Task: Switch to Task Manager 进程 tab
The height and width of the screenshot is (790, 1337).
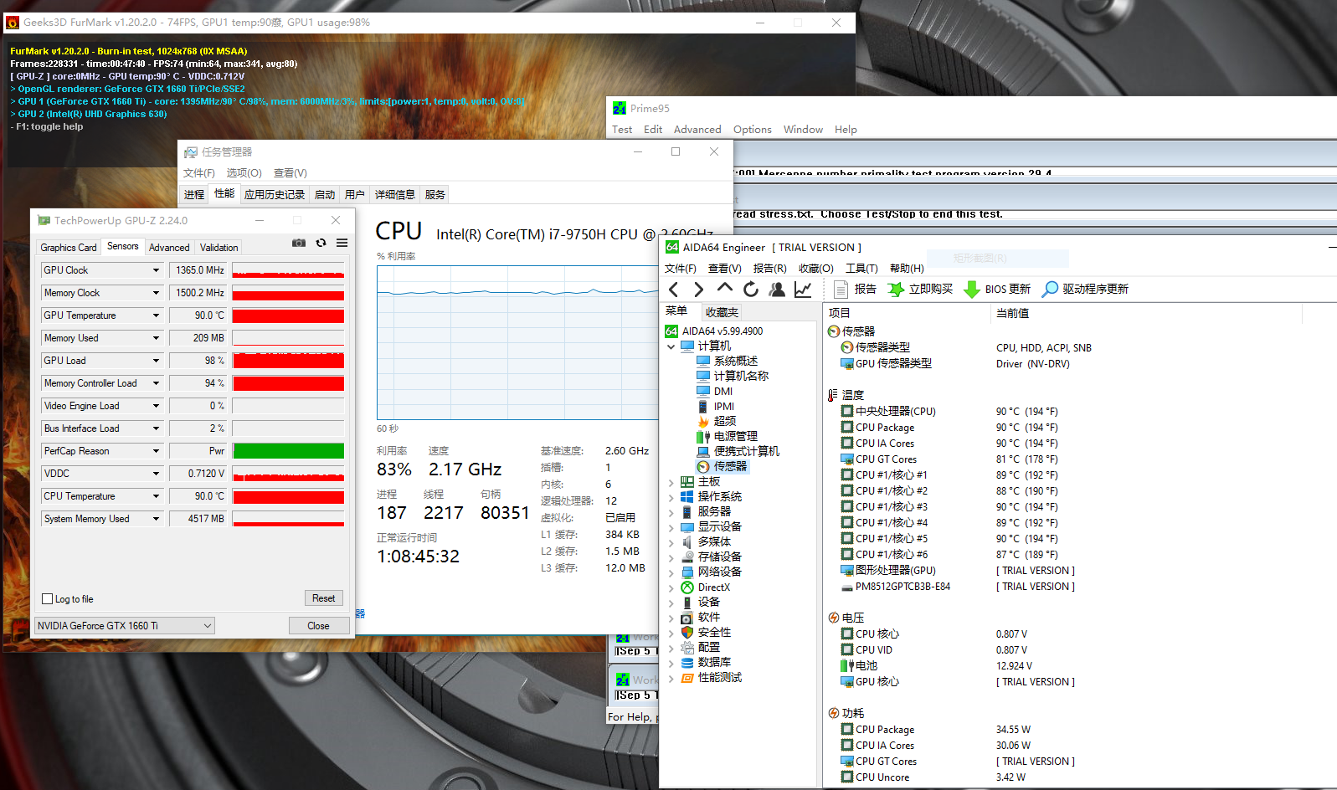Action: [x=194, y=194]
